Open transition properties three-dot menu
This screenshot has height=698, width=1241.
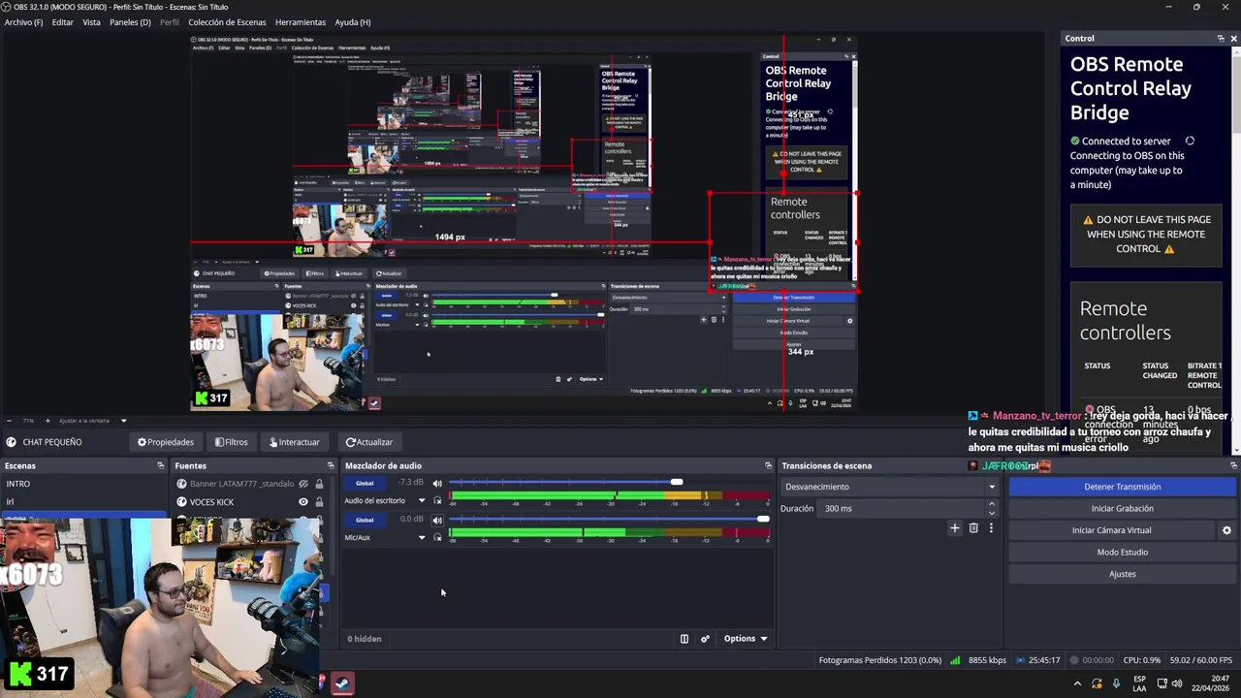point(991,528)
